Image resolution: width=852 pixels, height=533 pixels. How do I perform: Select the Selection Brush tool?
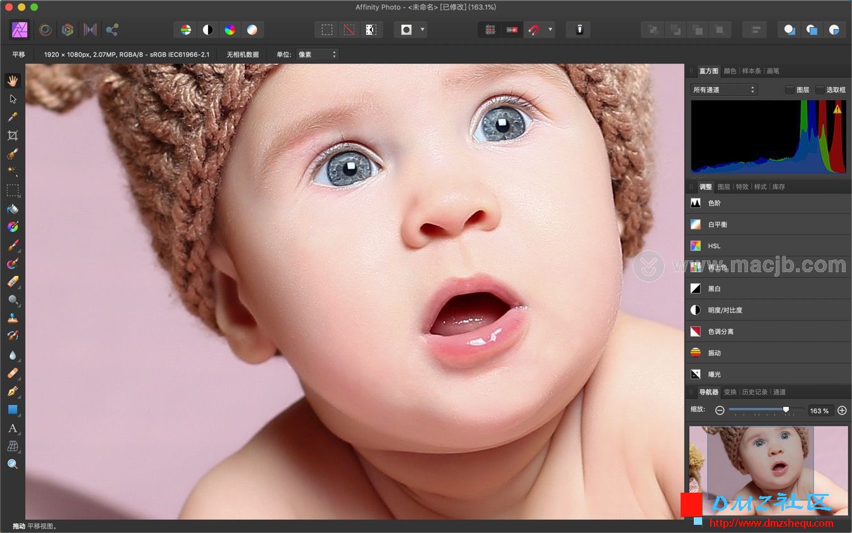pos(13,154)
